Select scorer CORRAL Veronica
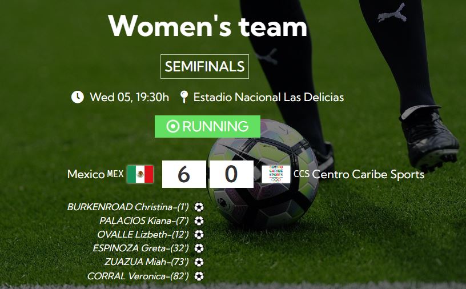 (x=138, y=276)
